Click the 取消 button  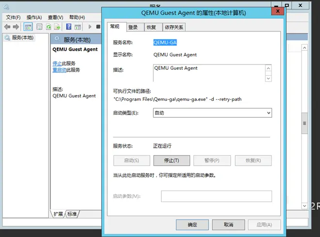tap(228, 225)
